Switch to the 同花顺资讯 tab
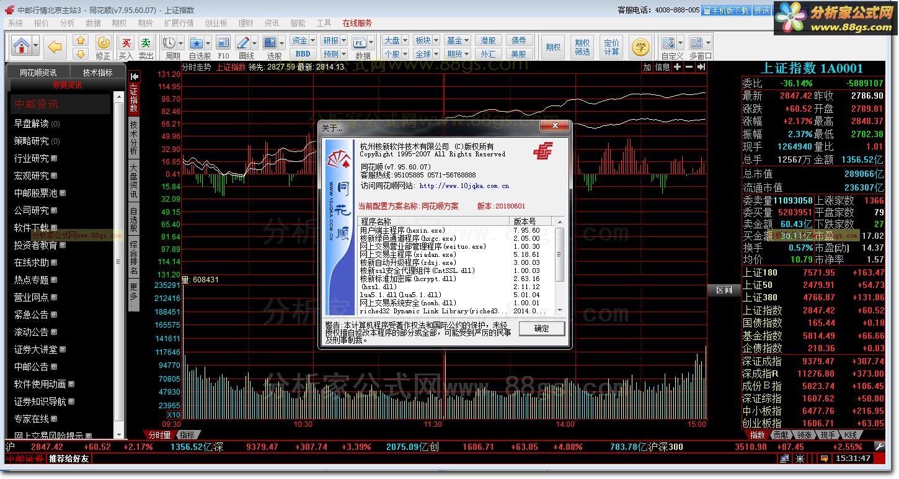 38,73
